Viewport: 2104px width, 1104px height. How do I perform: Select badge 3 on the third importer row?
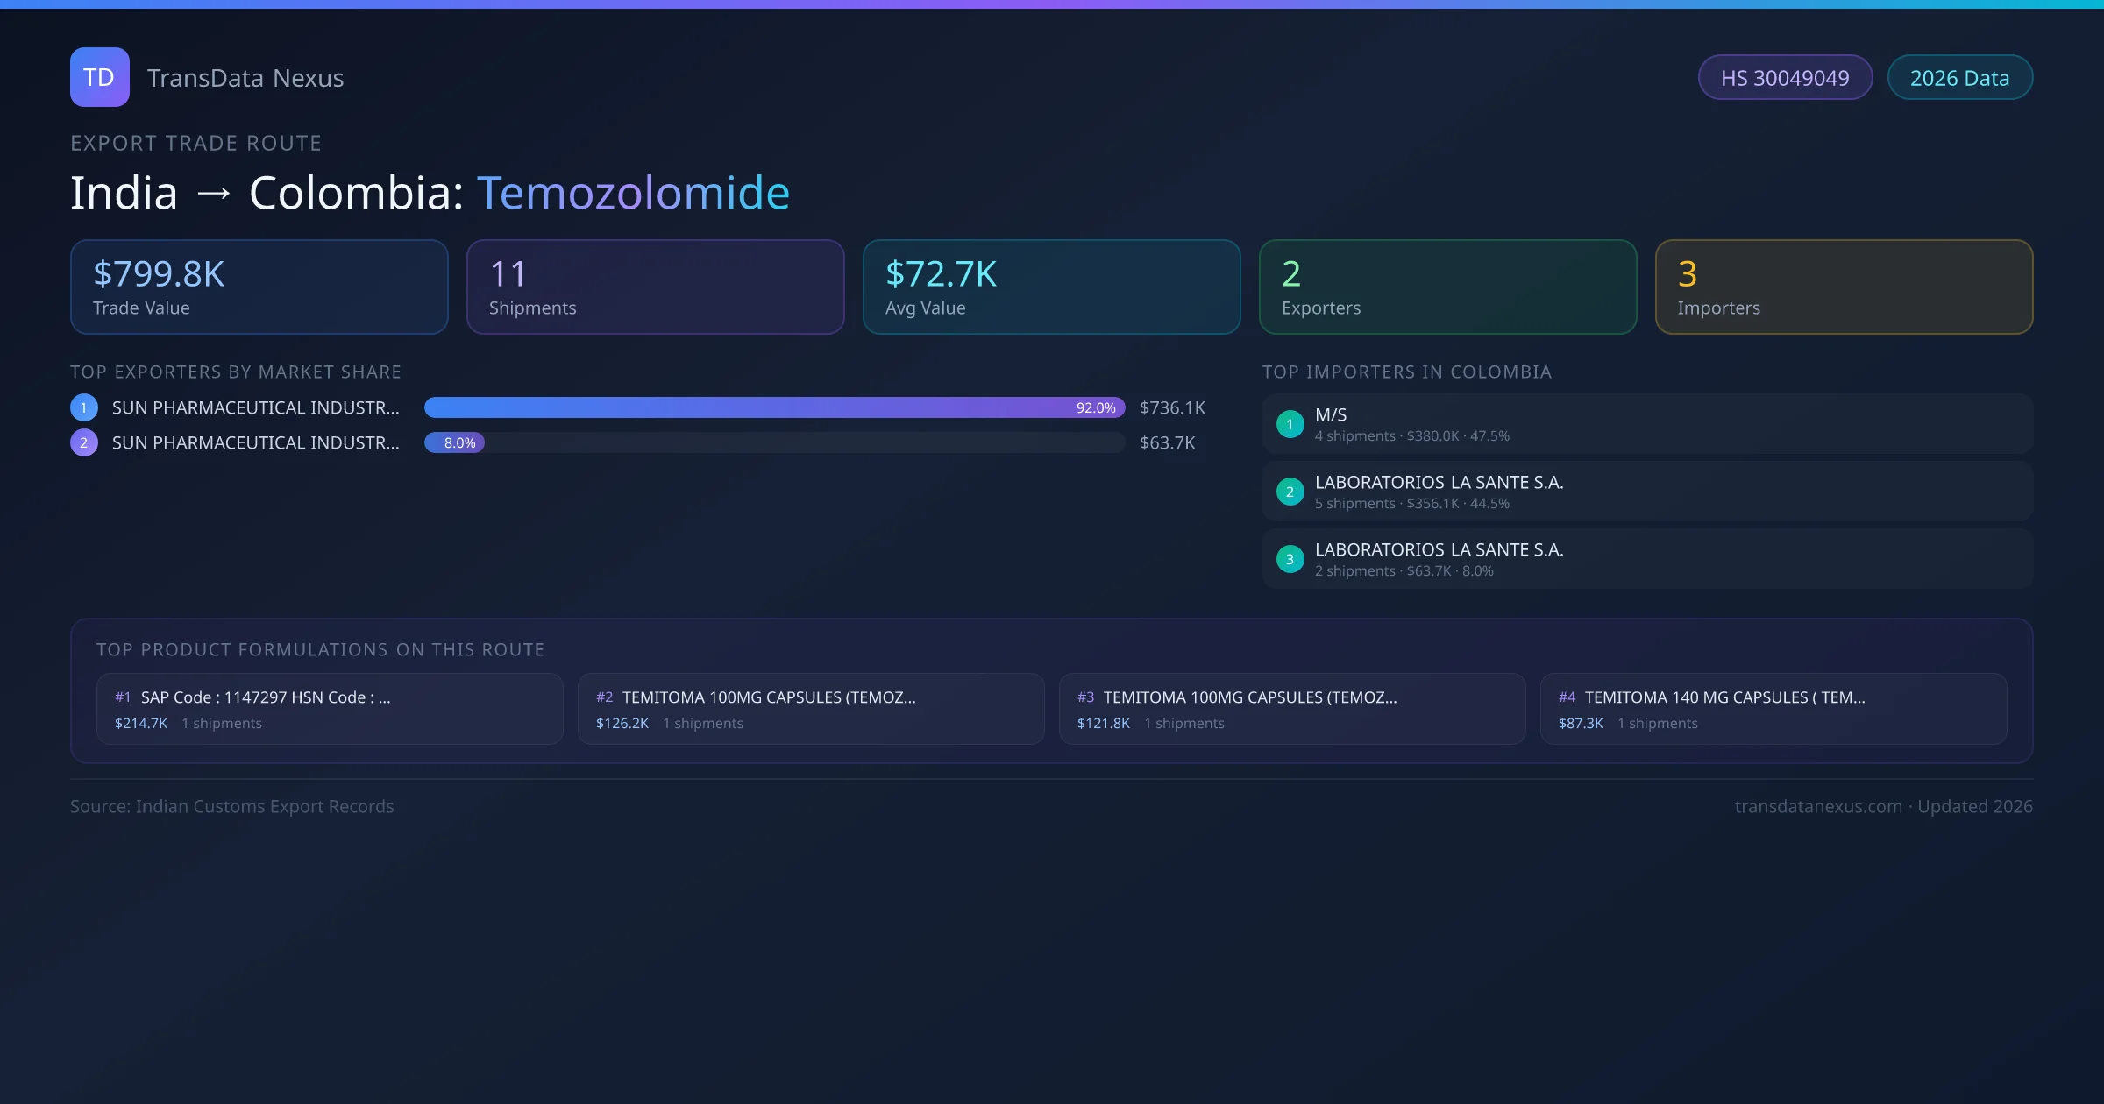(1290, 559)
